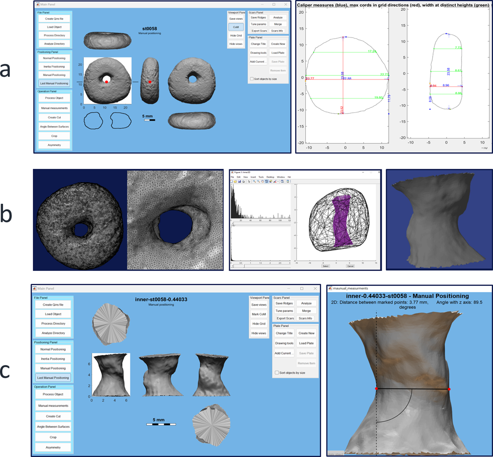Enable the Data Cursor tool in Inner3D toolbar
The width and height of the screenshot is (493, 457).
[x=270, y=181]
